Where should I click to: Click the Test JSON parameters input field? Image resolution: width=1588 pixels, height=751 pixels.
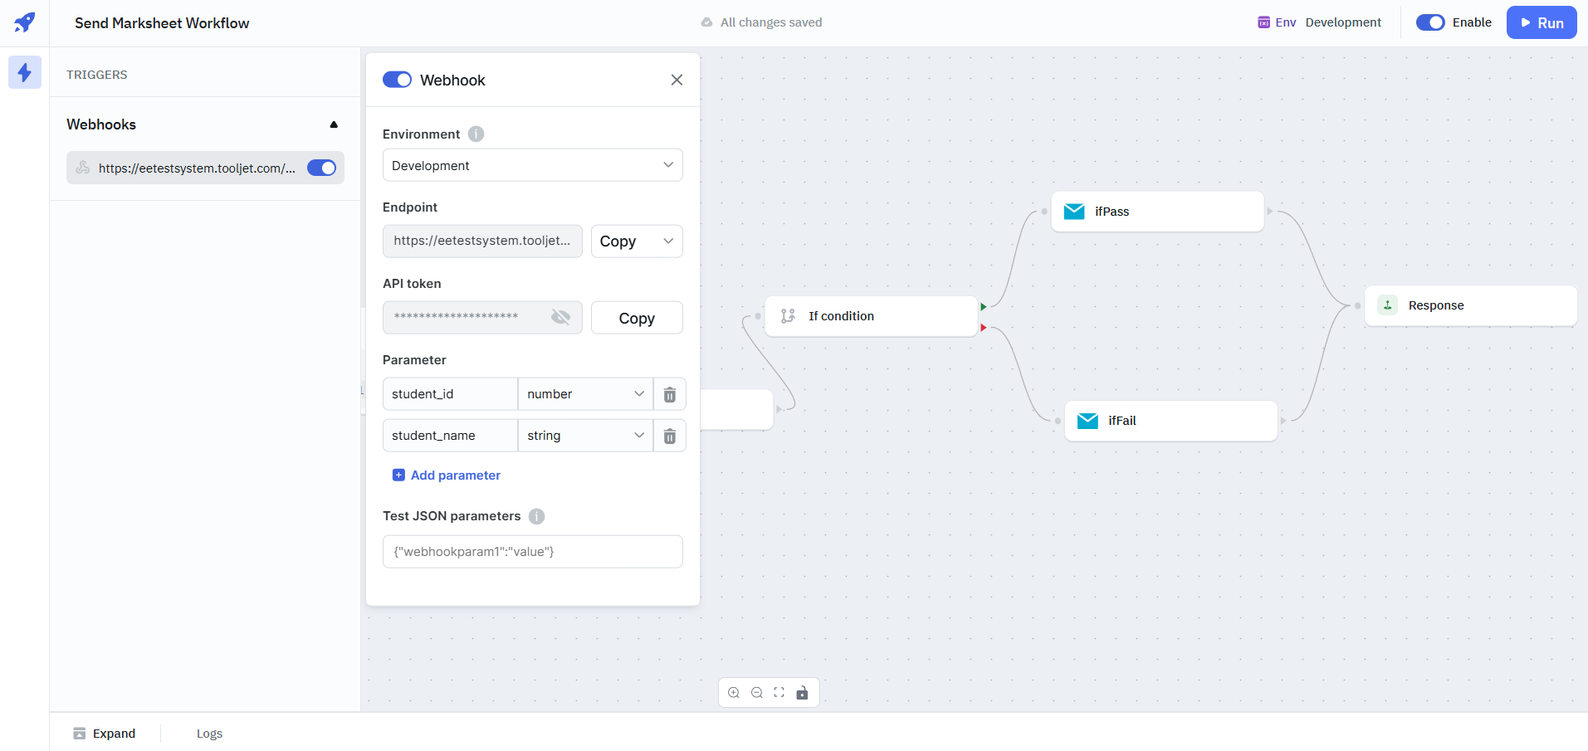[x=532, y=552]
